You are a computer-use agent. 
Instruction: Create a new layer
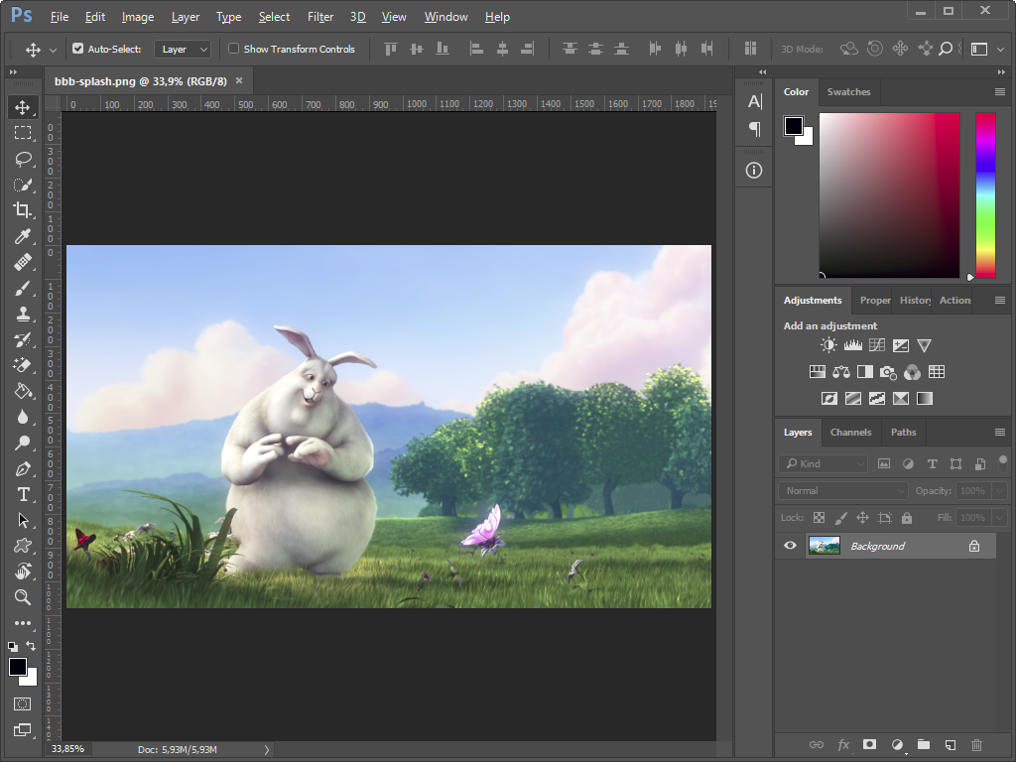[x=950, y=744]
